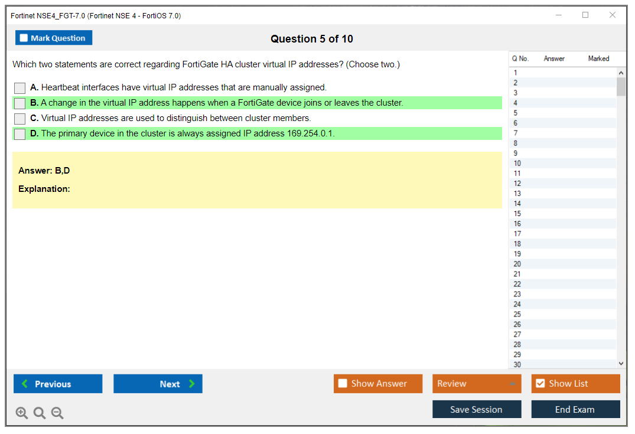This screenshot has width=635, height=434.
Task: Toggle the Mark Question checkbox
Action: (24, 38)
